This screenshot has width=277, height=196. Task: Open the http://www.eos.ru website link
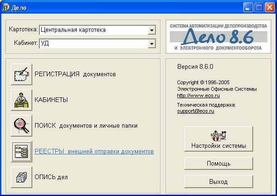[x=198, y=95]
